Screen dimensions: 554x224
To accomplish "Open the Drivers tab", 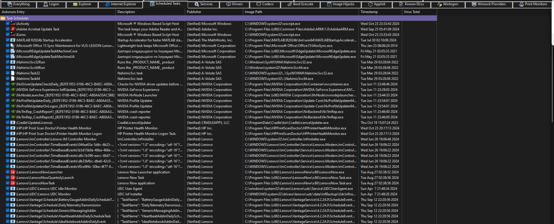I will pos(234,4).
